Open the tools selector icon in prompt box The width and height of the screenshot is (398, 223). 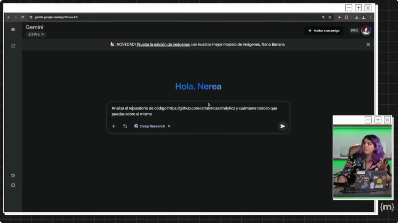pos(125,126)
